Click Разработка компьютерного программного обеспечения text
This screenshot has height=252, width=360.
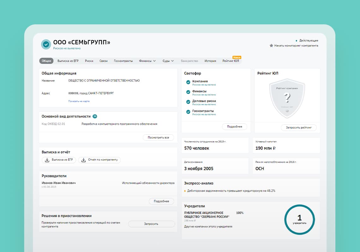(119, 124)
